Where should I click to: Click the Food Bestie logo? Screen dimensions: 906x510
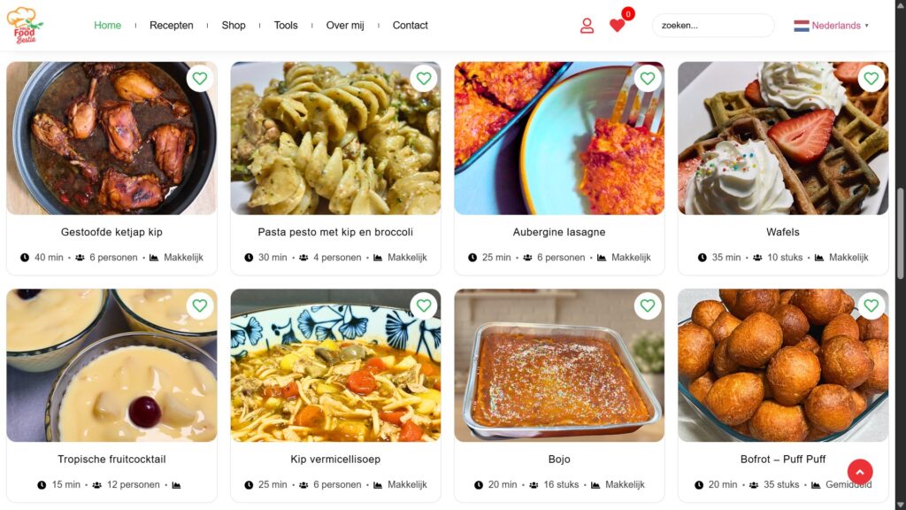pos(25,26)
